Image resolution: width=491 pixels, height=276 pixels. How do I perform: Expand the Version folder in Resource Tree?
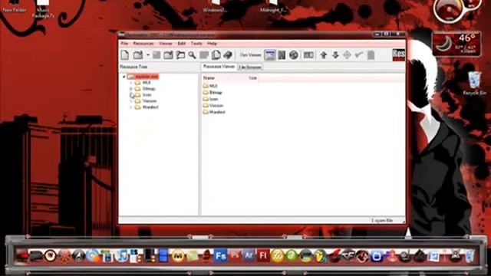(x=131, y=101)
